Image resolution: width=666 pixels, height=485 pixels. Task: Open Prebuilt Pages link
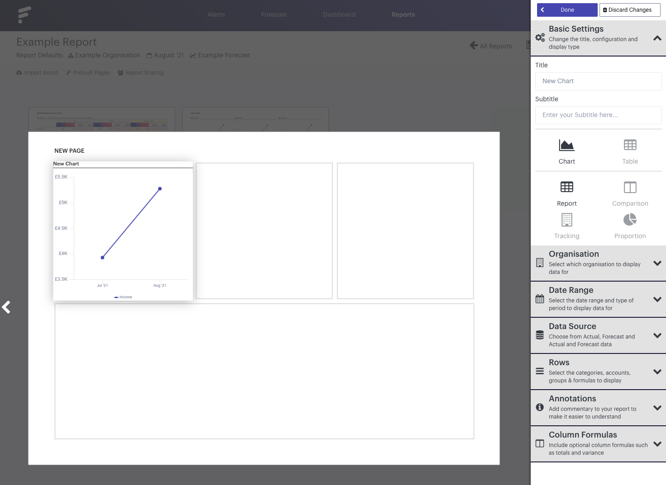tap(88, 72)
